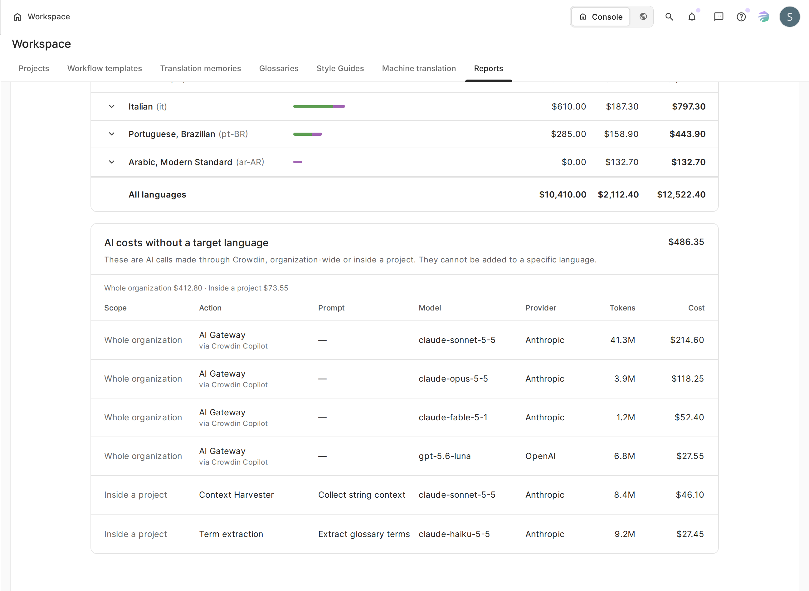Viewport: 809px width, 591px height.
Task: Click the Italian cost progress bar
Action: point(319,106)
